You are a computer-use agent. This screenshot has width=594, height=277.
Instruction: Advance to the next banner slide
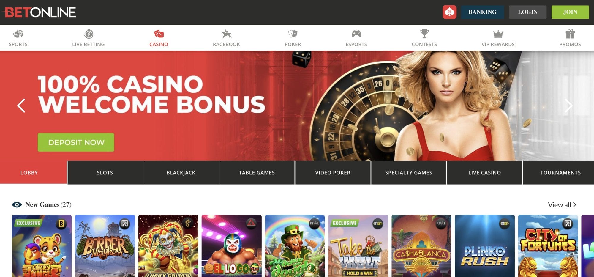[x=568, y=106]
